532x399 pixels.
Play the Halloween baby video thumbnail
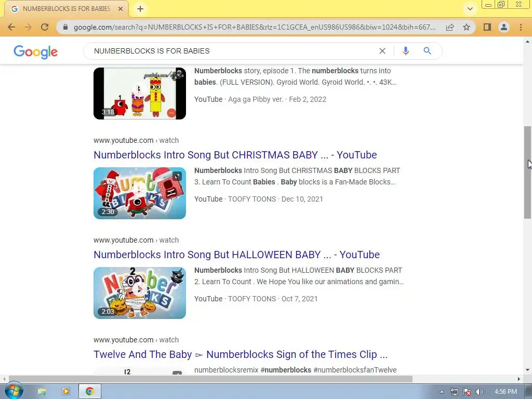pyautogui.click(x=140, y=293)
